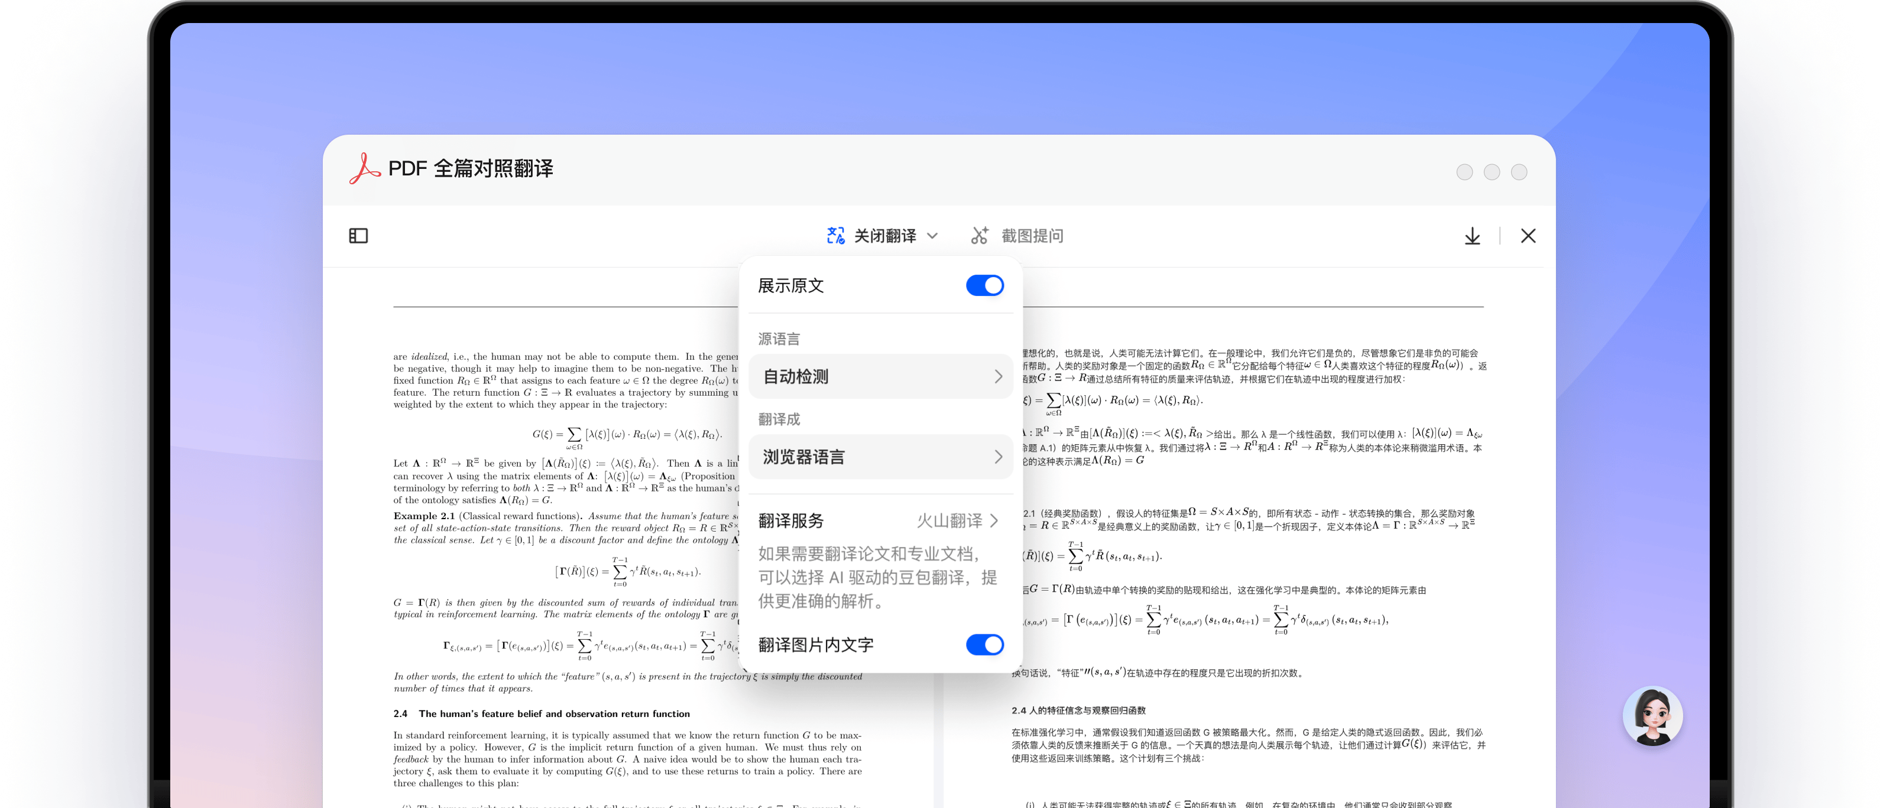Click the translated 2.4 人的特征信念 heading
The image size is (1880, 808).
click(x=1078, y=711)
